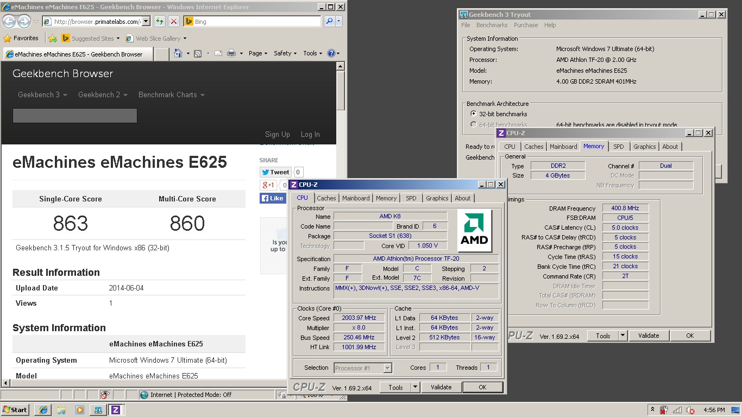The image size is (742, 417).
Task: Click the green Refresh page icon
Action: click(x=159, y=21)
